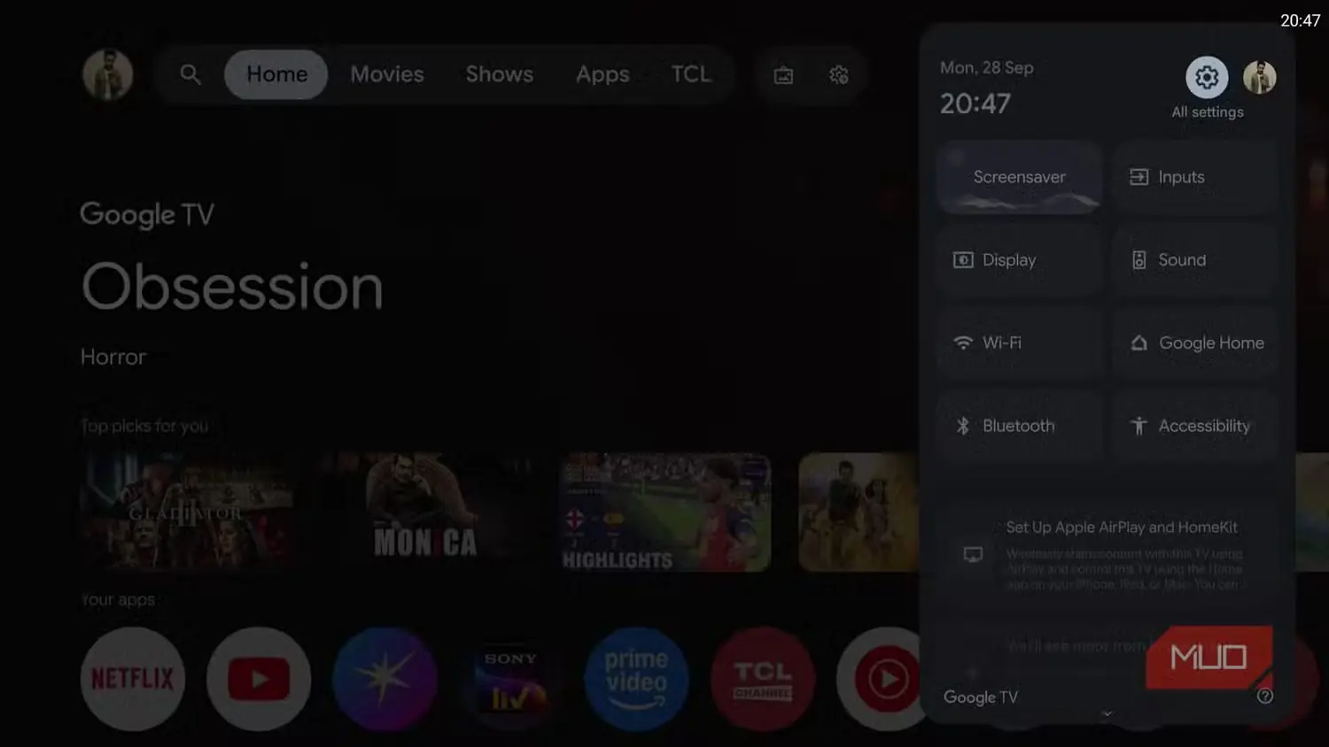Switch to the Movies tab

[387, 74]
